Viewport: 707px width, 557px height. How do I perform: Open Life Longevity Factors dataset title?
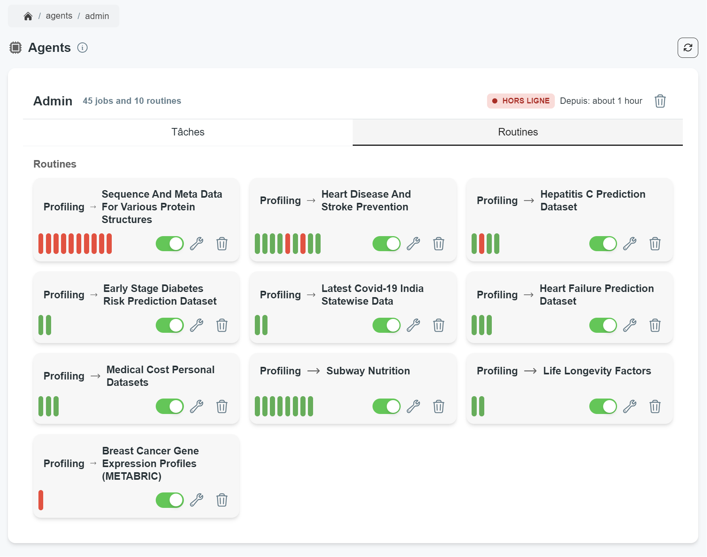click(x=597, y=371)
